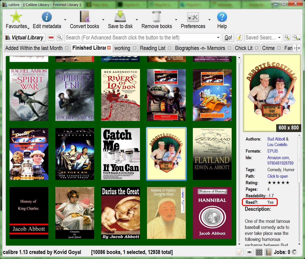Viewport: 305px width, 259px height.
Task: Select the Rivers of London cover
Action: (x=120, y=95)
